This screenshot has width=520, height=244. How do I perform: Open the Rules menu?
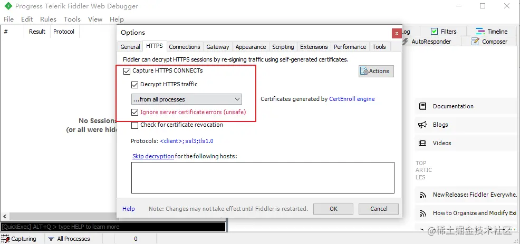coord(48,19)
